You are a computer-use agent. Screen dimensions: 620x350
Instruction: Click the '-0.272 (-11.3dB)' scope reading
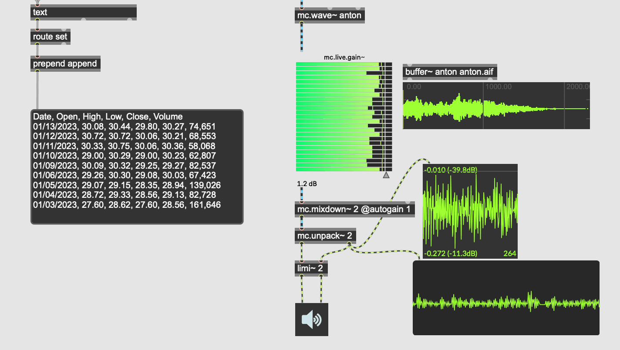pyautogui.click(x=451, y=253)
